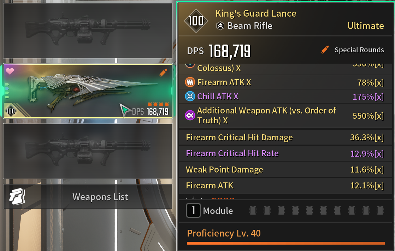395x251 pixels.
Task: Select the King's Guard Lance weapon card
Action: (88, 91)
